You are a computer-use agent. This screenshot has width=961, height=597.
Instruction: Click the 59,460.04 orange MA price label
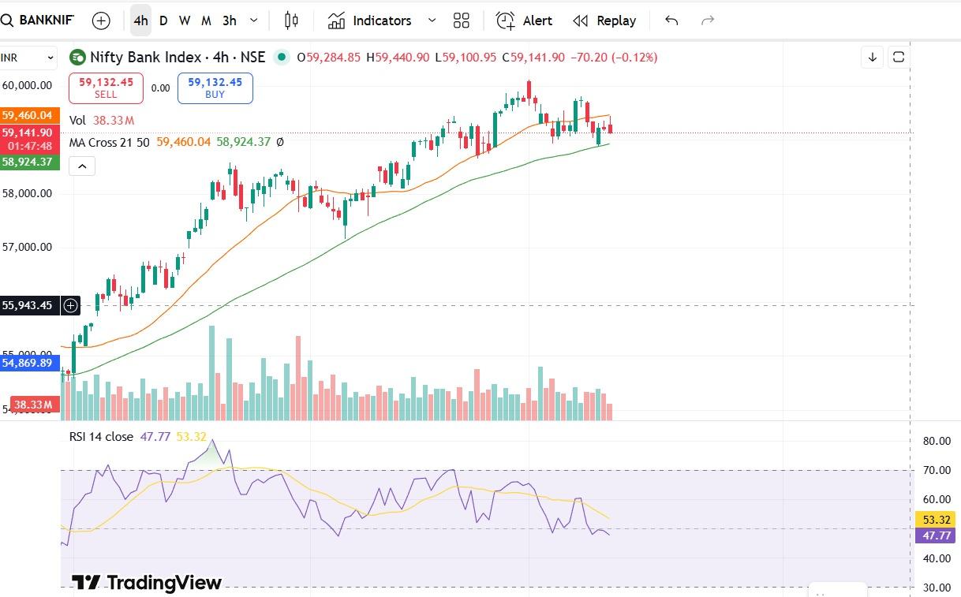(x=29, y=115)
